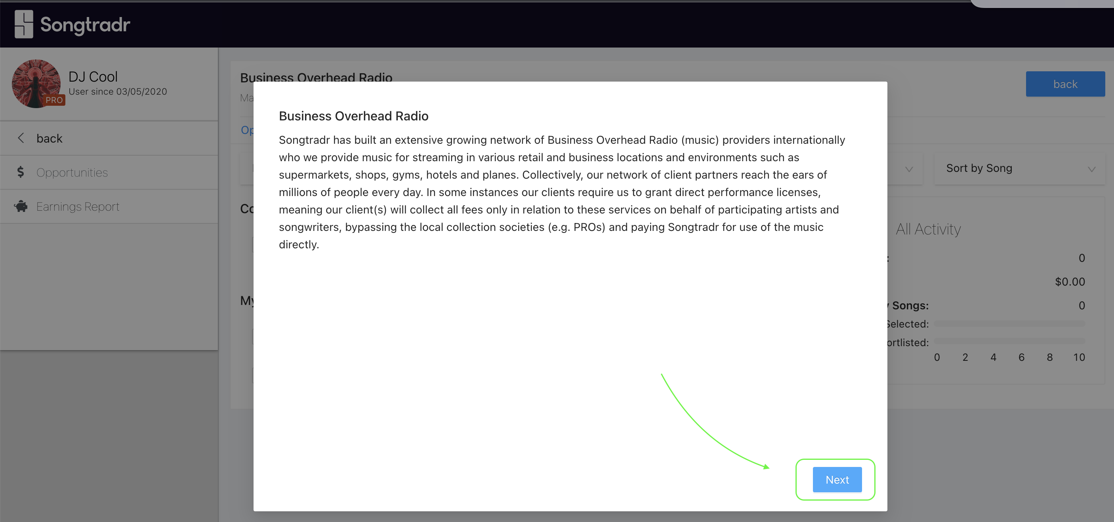Expand the dropdown left of Sort by Song

click(908, 169)
